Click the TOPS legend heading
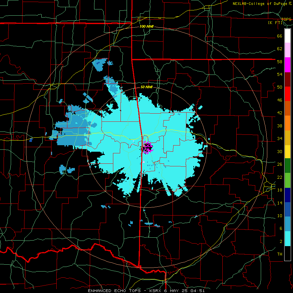The image size is (293, 293). tap(286, 19)
